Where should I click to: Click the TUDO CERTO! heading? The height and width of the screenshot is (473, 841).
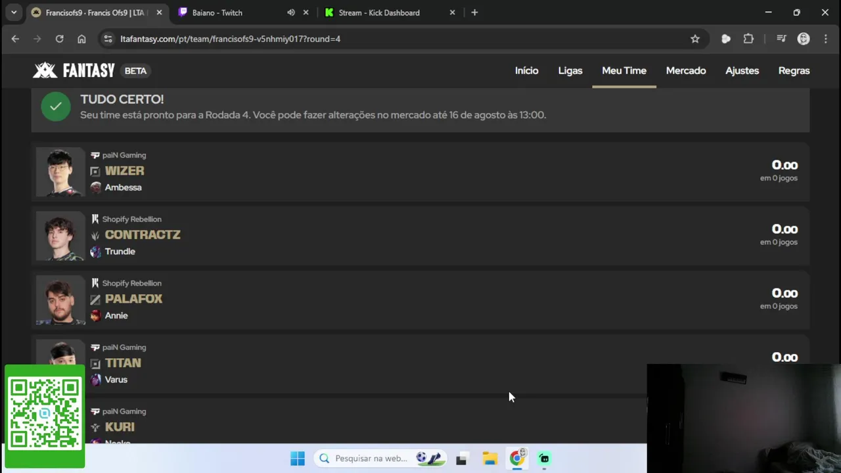(x=122, y=99)
